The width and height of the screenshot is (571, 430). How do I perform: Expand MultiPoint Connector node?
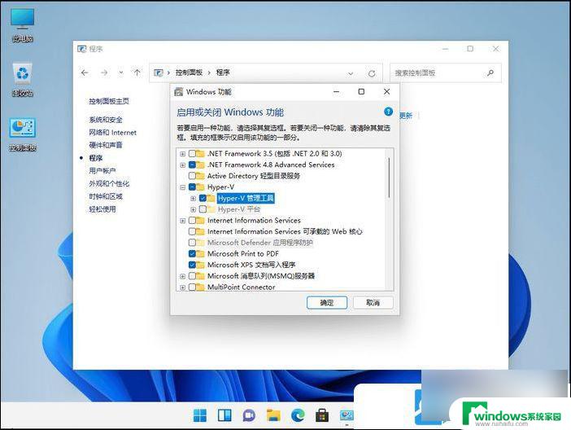(183, 287)
